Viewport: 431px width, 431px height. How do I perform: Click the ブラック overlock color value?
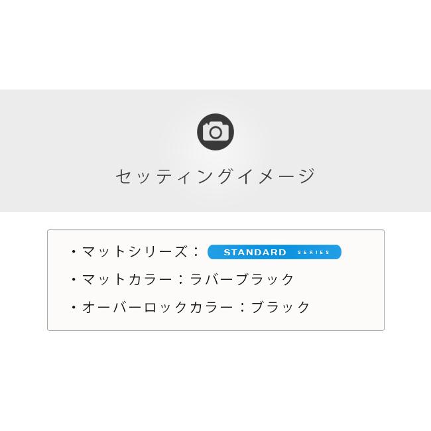click(x=280, y=307)
